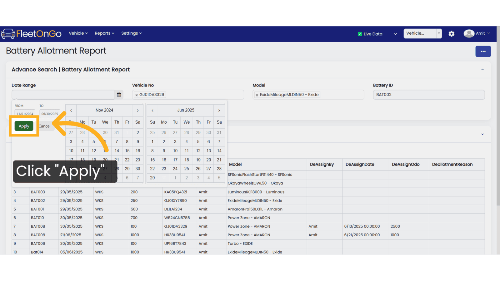Click the Date Range input field
Screen dimensions: 500x281
63,95
